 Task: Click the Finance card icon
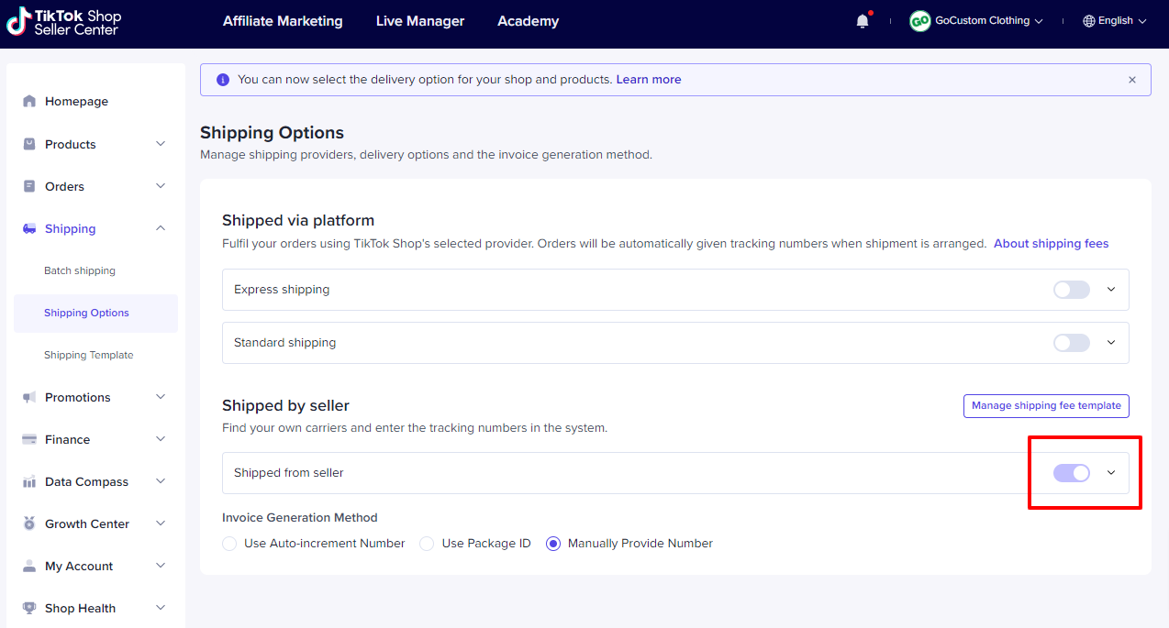[29, 439]
